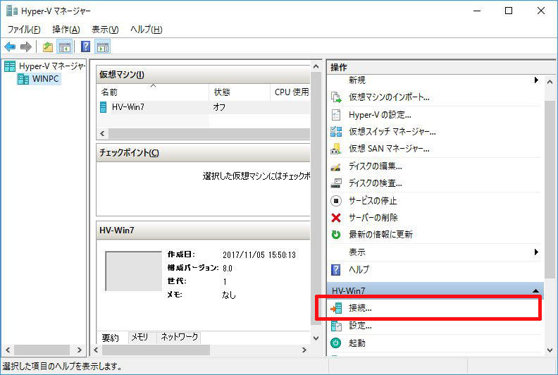Switch to the メモリ tab
The width and height of the screenshot is (558, 375).
click(139, 338)
